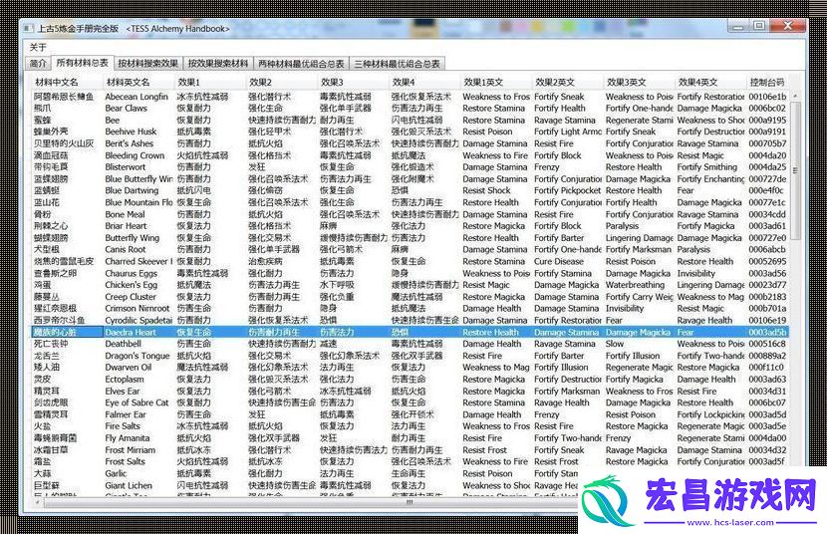Click the vertical scrollbar thumb
827x534 pixels.
point(795,169)
